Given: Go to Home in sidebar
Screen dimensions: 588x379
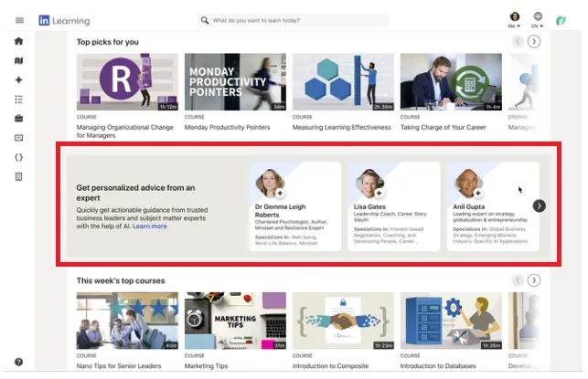Looking at the screenshot, I should tap(19, 41).
